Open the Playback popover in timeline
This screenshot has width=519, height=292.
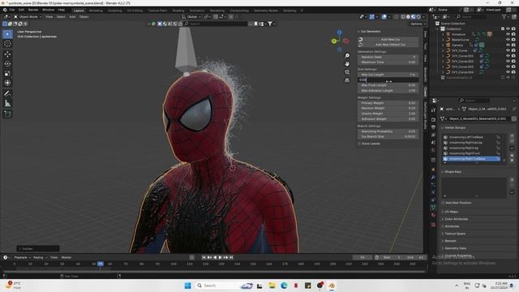pyautogui.click(x=22, y=257)
